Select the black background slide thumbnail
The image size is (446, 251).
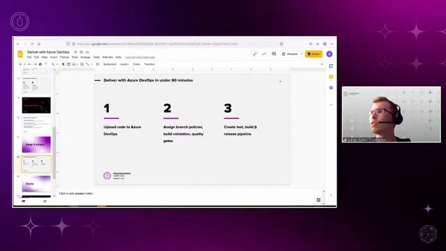click(x=36, y=105)
